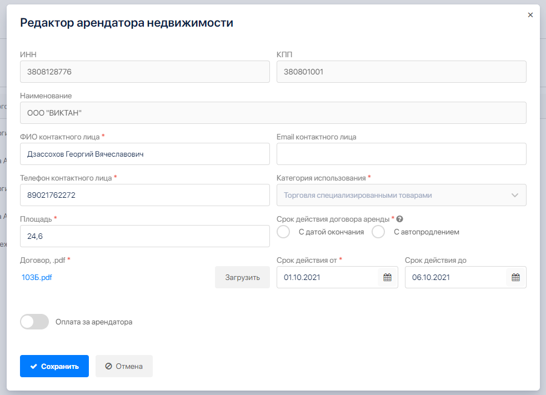The width and height of the screenshot is (546, 395).
Task: Click the ИНН input field
Action: [x=144, y=72]
